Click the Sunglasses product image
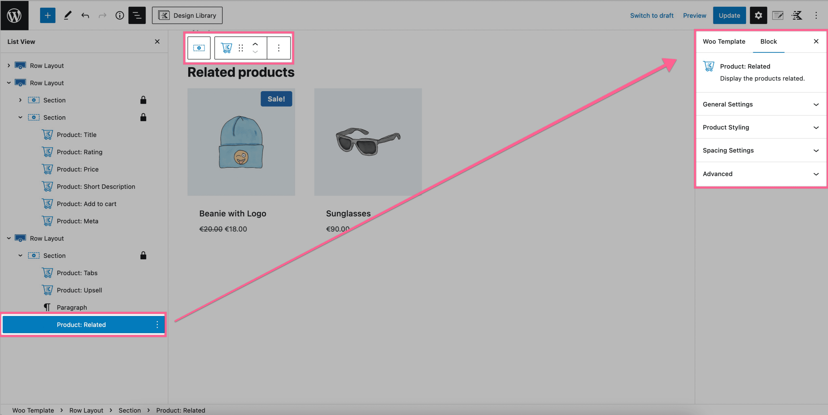This screenshot has width=828, height=415. [x=368, y=142]
